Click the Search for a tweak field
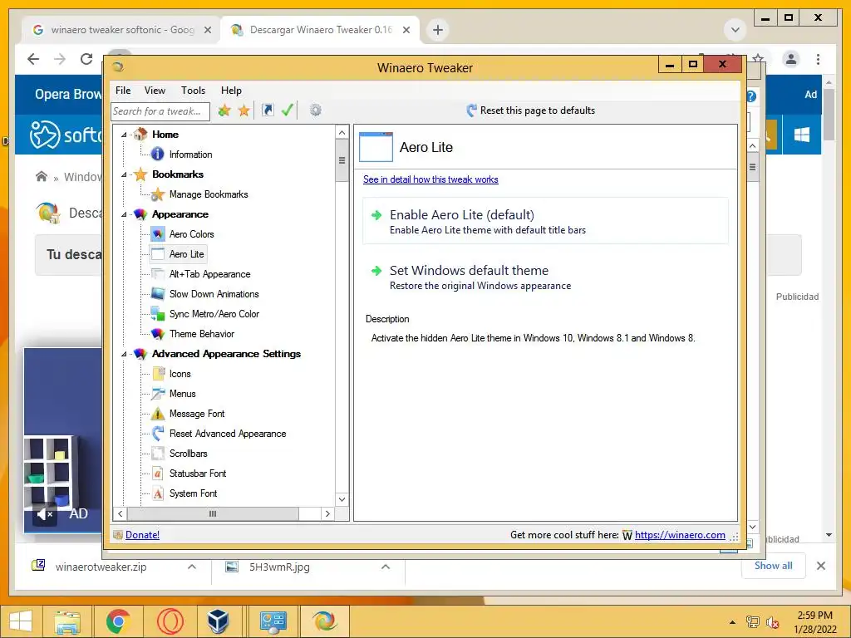 tap(160, 111)
